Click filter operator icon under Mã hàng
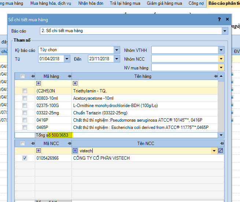 point(38,83)
